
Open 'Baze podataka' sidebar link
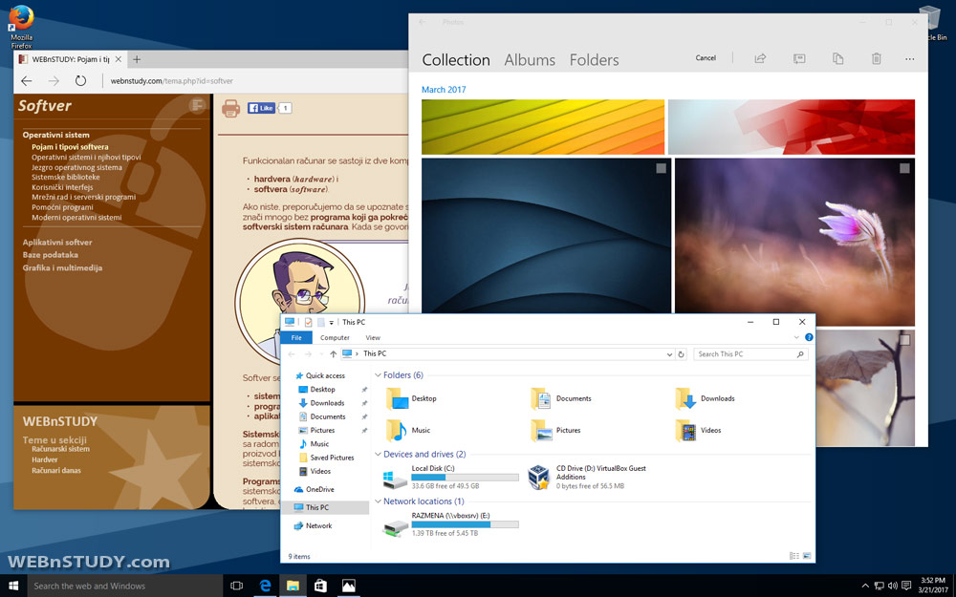pos(50,255)
